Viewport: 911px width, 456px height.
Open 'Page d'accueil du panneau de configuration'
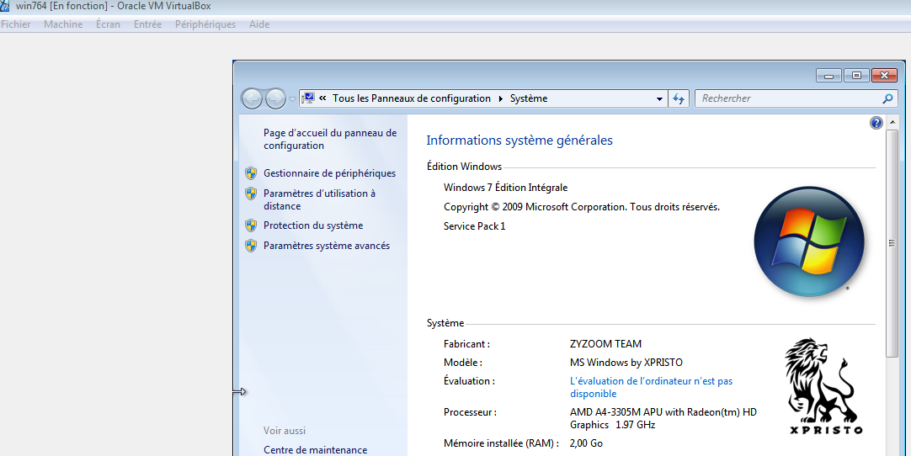click(x=330, y=140)
